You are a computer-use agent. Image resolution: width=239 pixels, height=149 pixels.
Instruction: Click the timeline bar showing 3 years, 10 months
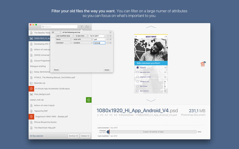point(153,132)
